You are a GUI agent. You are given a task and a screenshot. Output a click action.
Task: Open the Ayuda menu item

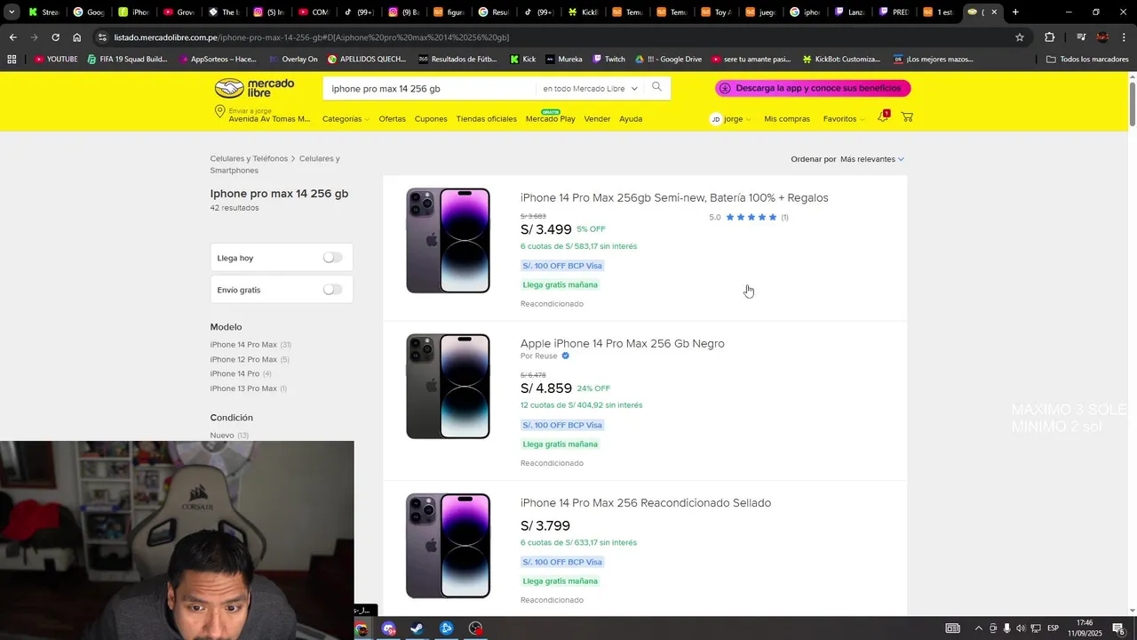click(x=631, y=119)
